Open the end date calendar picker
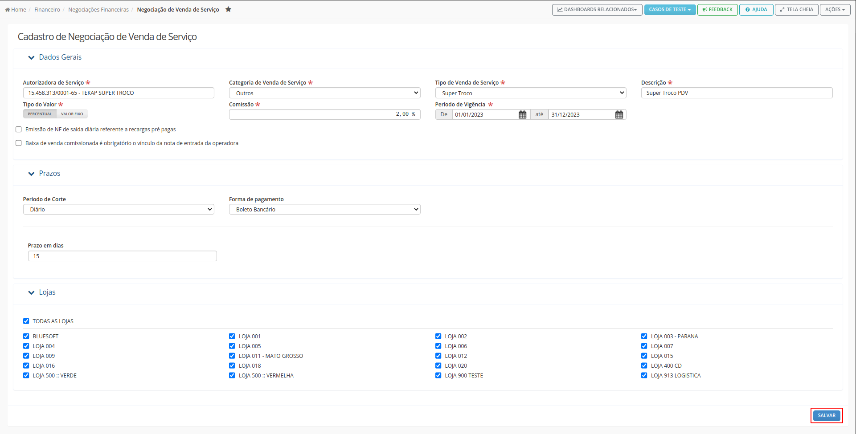Image resolution: width=856 pixels, height=434 pixels. (x=619, y=115)
